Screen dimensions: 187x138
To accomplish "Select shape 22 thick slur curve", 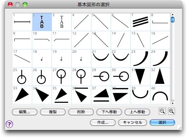I will (x=121, y=58).
